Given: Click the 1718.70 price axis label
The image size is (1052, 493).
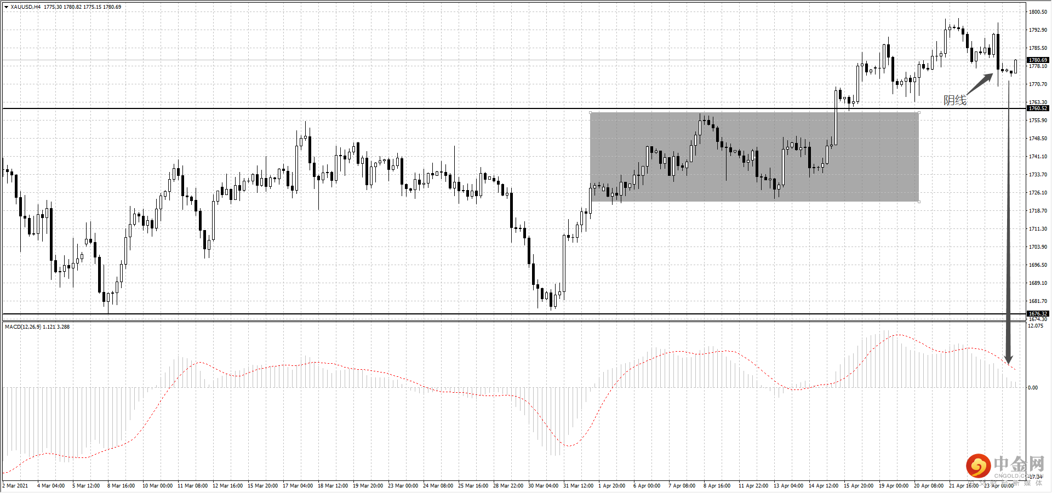Looking at the screenshot, I should (x=1038, y=211).
